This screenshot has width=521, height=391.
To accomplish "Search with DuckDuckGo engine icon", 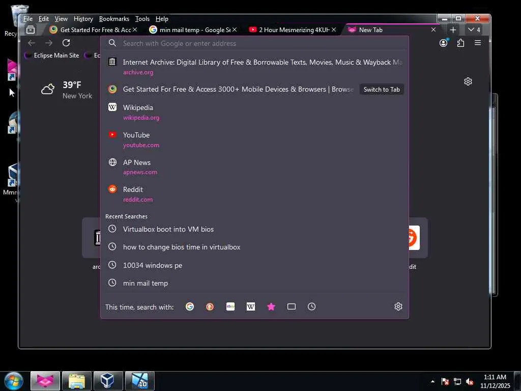I will [210, 306].
